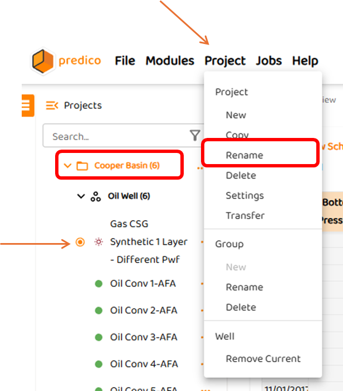Viewport: 343px width, 391px height.
Task: Collapse the Oil Well group chevron
Action: pyautogui.click(x=81, y=196)
